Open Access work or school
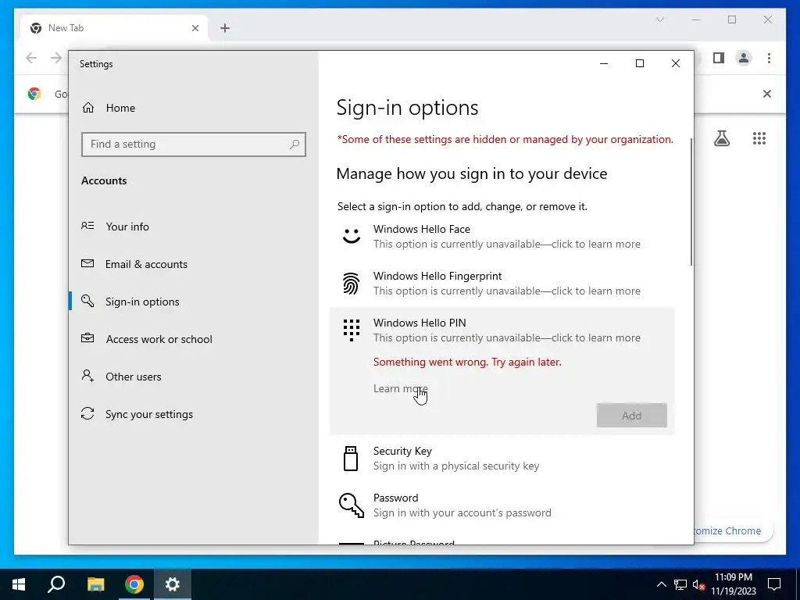Viewport: 800px width, 600px height. pyautogui.click(x=194, y=339)
